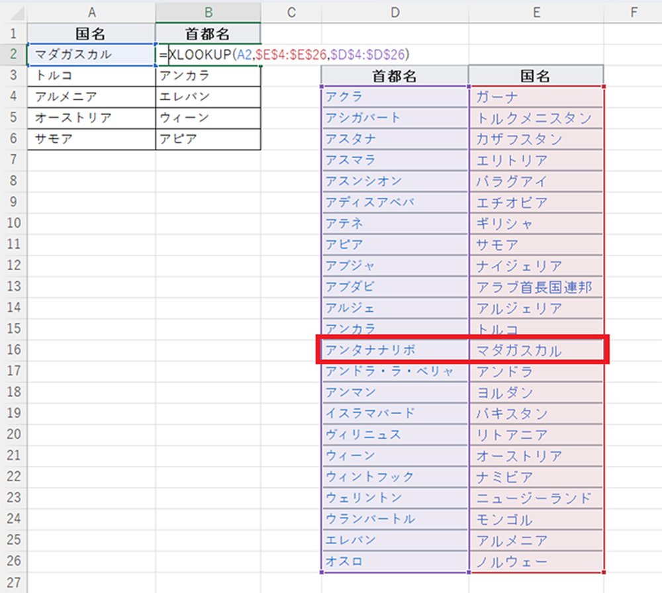
Task: Select column B header
Action: click(x=208, y=12)
